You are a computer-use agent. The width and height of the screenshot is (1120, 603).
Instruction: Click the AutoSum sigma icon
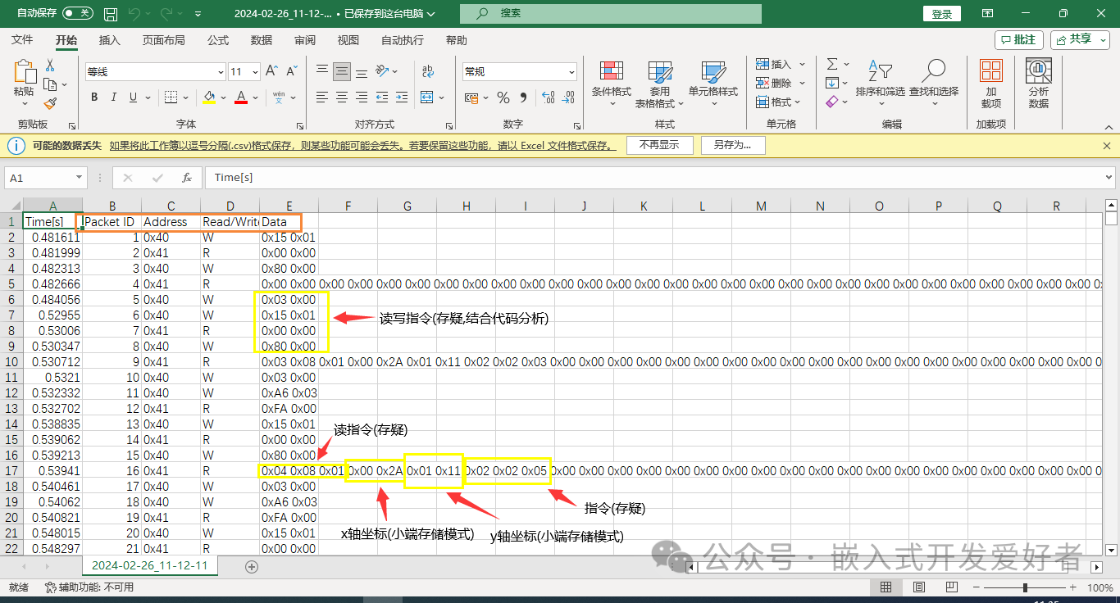point(832,64)
